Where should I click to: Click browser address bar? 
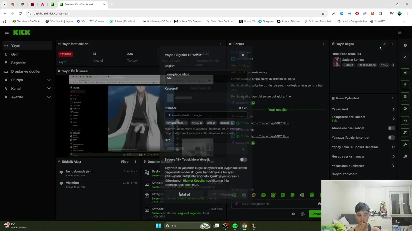click(x=174, y=13)
